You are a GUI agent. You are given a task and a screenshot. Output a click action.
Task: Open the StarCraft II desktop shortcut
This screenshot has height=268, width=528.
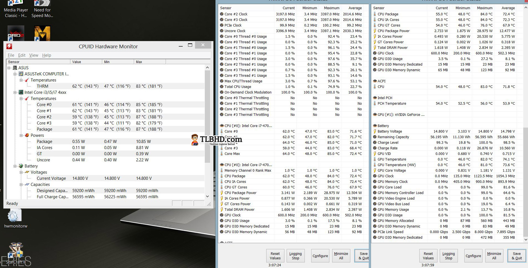[16, 253]
